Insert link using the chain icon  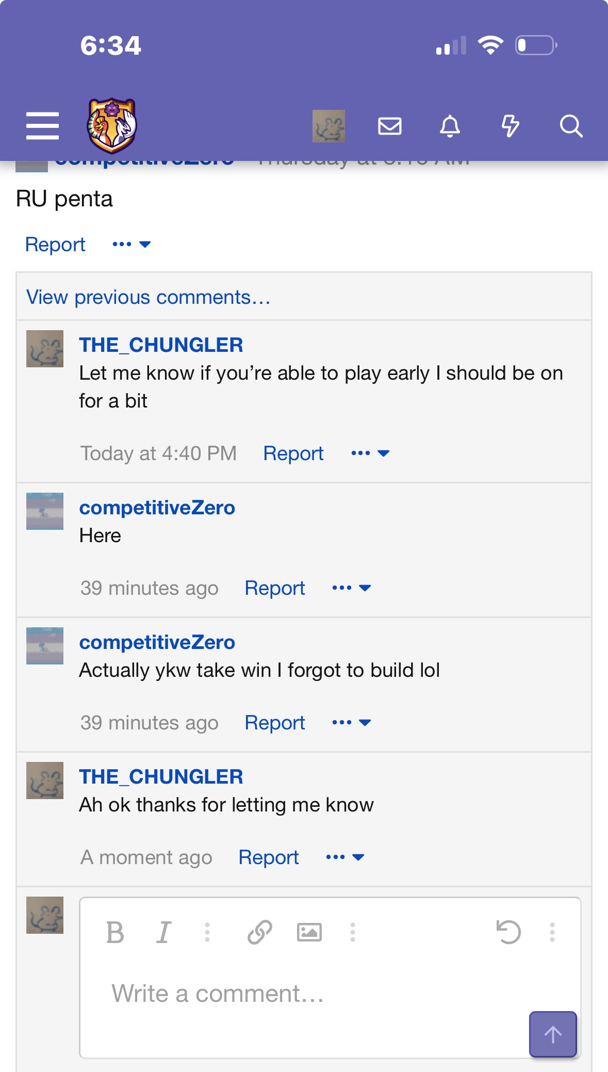[259, 932]
